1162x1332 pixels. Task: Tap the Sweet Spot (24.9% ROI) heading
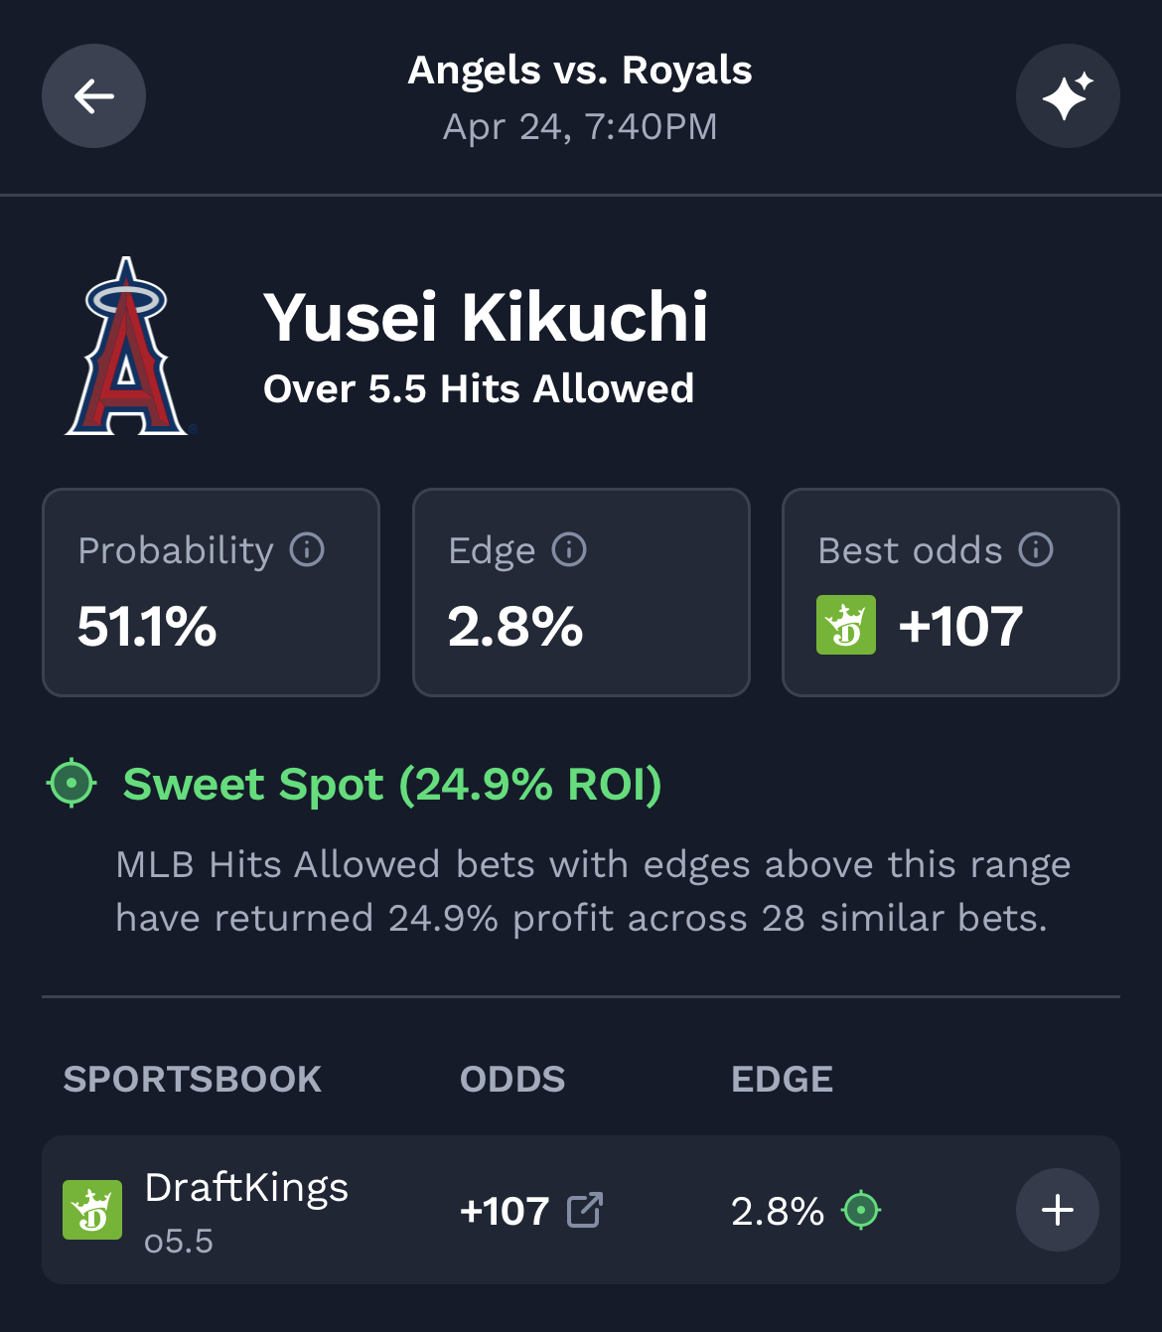[392, 784]
